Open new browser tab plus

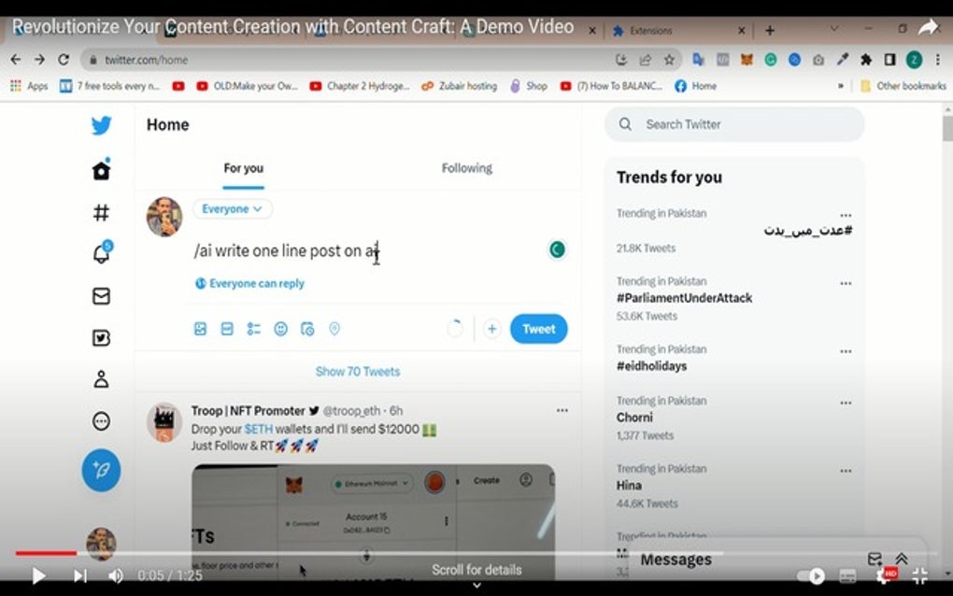[770, 30]
